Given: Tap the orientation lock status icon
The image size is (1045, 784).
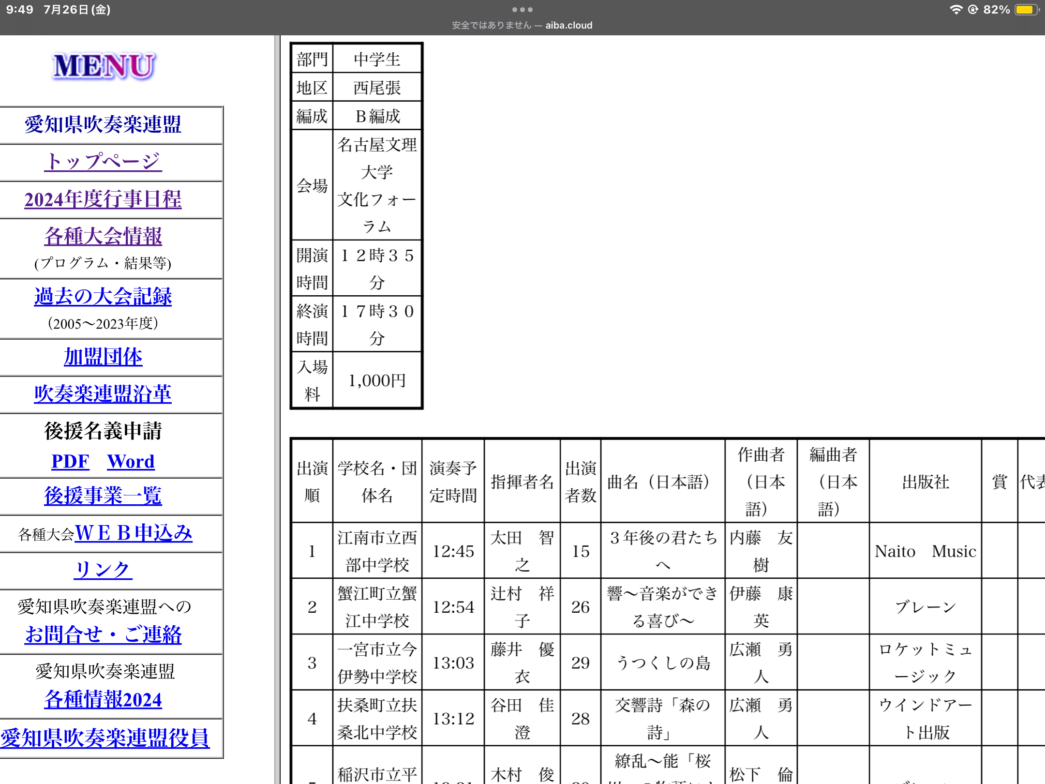Looking at the screenshot, I should pos(973,10).
